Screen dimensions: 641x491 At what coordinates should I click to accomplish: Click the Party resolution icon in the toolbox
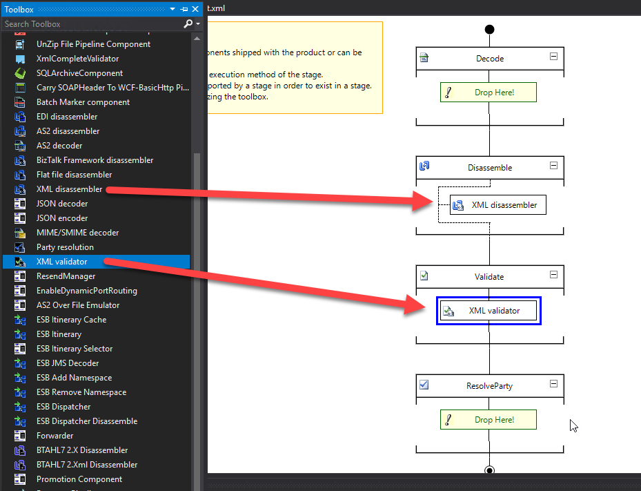(21, 247)
